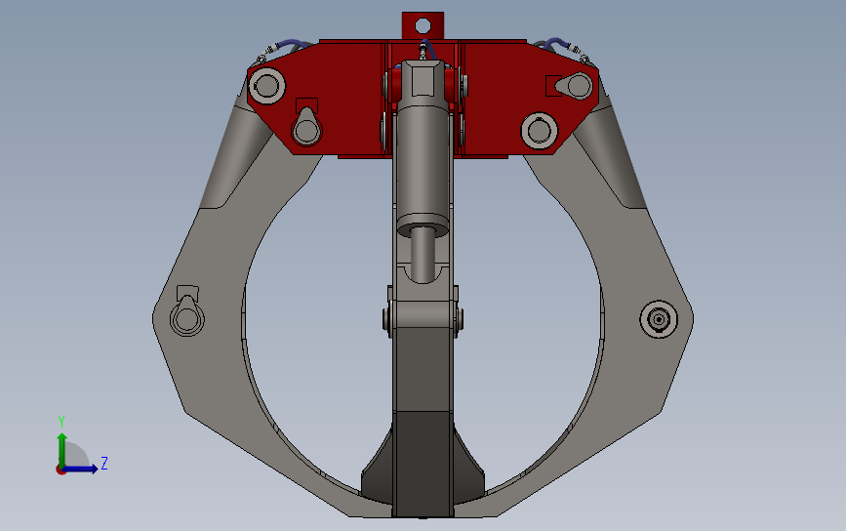Select the blue hydraulic hose at top right
The width and height of the screenshot is (846, 531).
click(556, 43)
